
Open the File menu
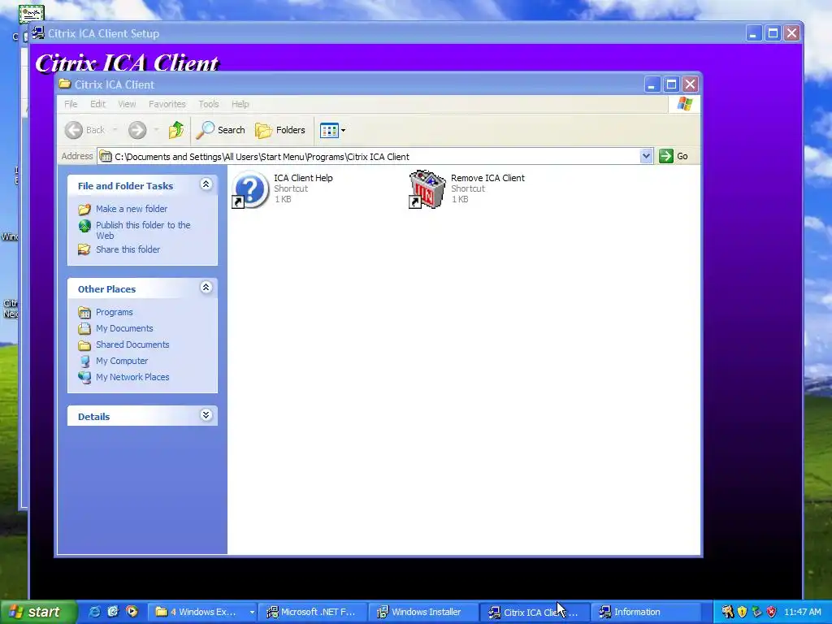click(71, 104)
